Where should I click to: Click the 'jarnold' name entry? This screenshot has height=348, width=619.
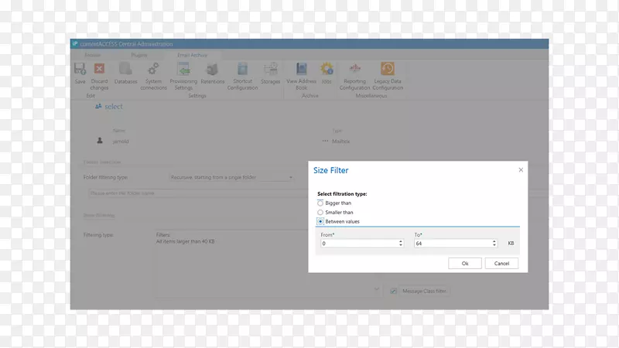tap(121, 142)
